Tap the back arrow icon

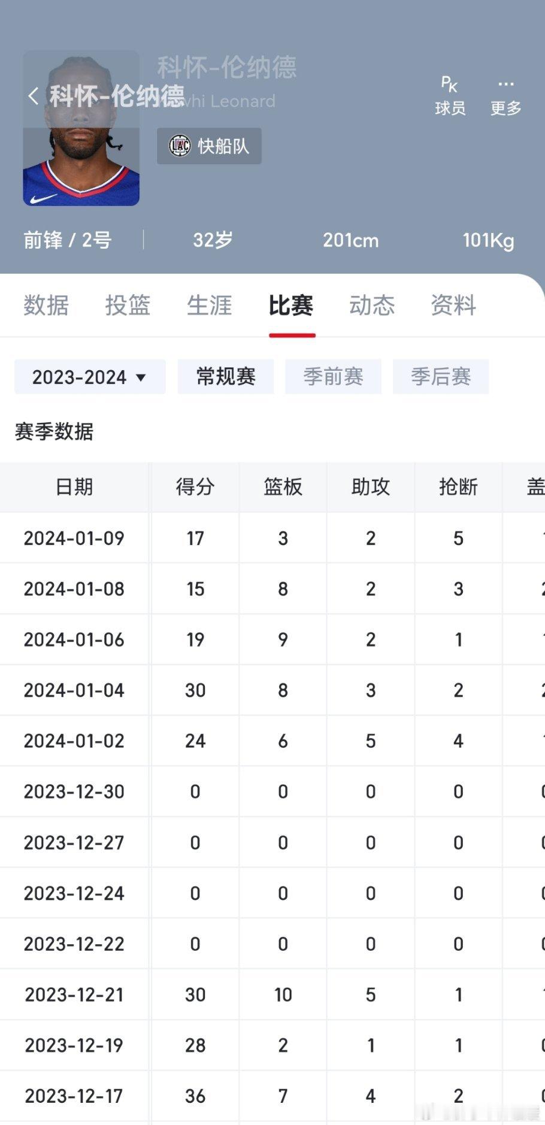34,96
